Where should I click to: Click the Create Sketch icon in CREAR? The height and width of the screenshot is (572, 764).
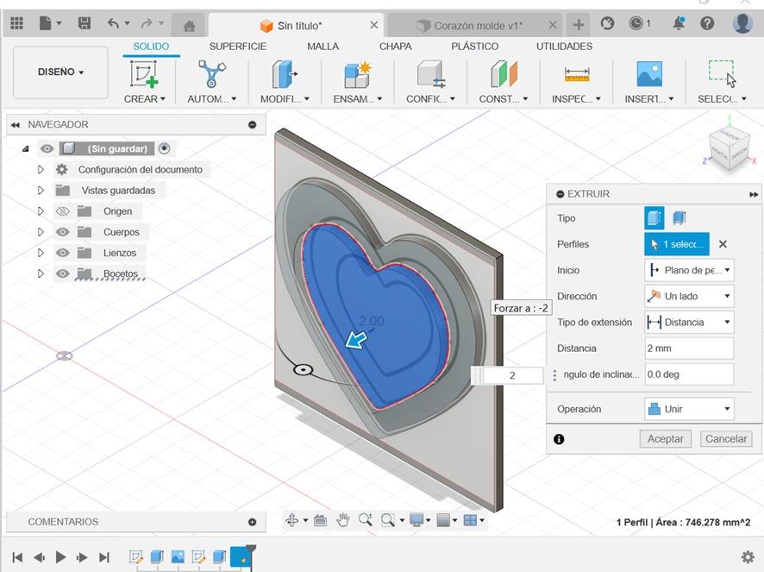144,75
